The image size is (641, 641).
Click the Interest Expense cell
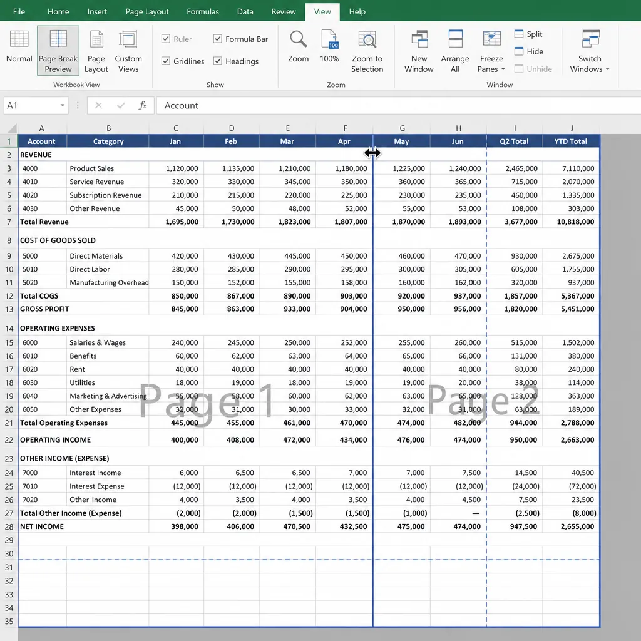(x=108, y=486)
